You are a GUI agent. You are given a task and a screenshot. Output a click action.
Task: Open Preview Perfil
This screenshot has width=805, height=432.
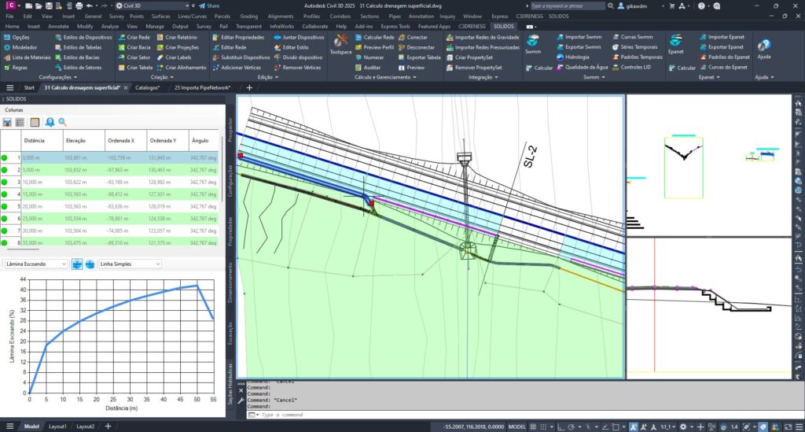coord(374,47)
